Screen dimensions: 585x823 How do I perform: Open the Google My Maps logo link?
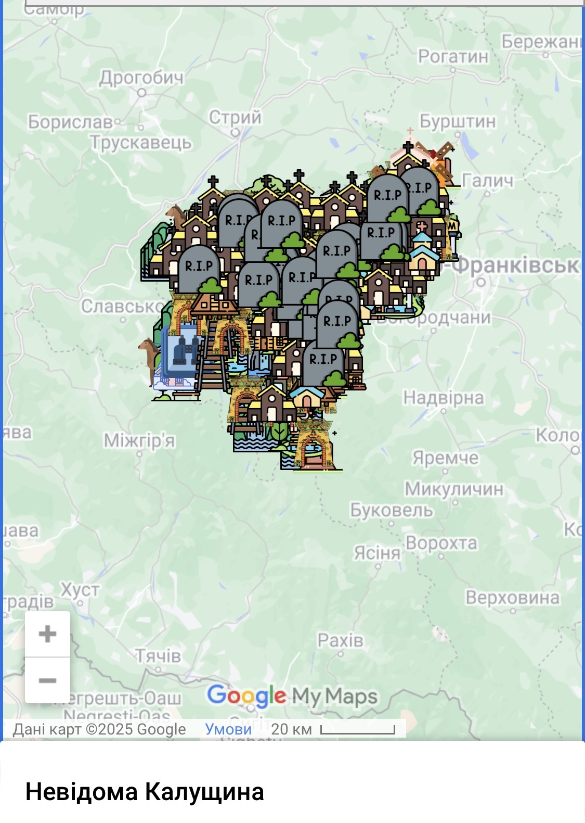click(292, 697)
